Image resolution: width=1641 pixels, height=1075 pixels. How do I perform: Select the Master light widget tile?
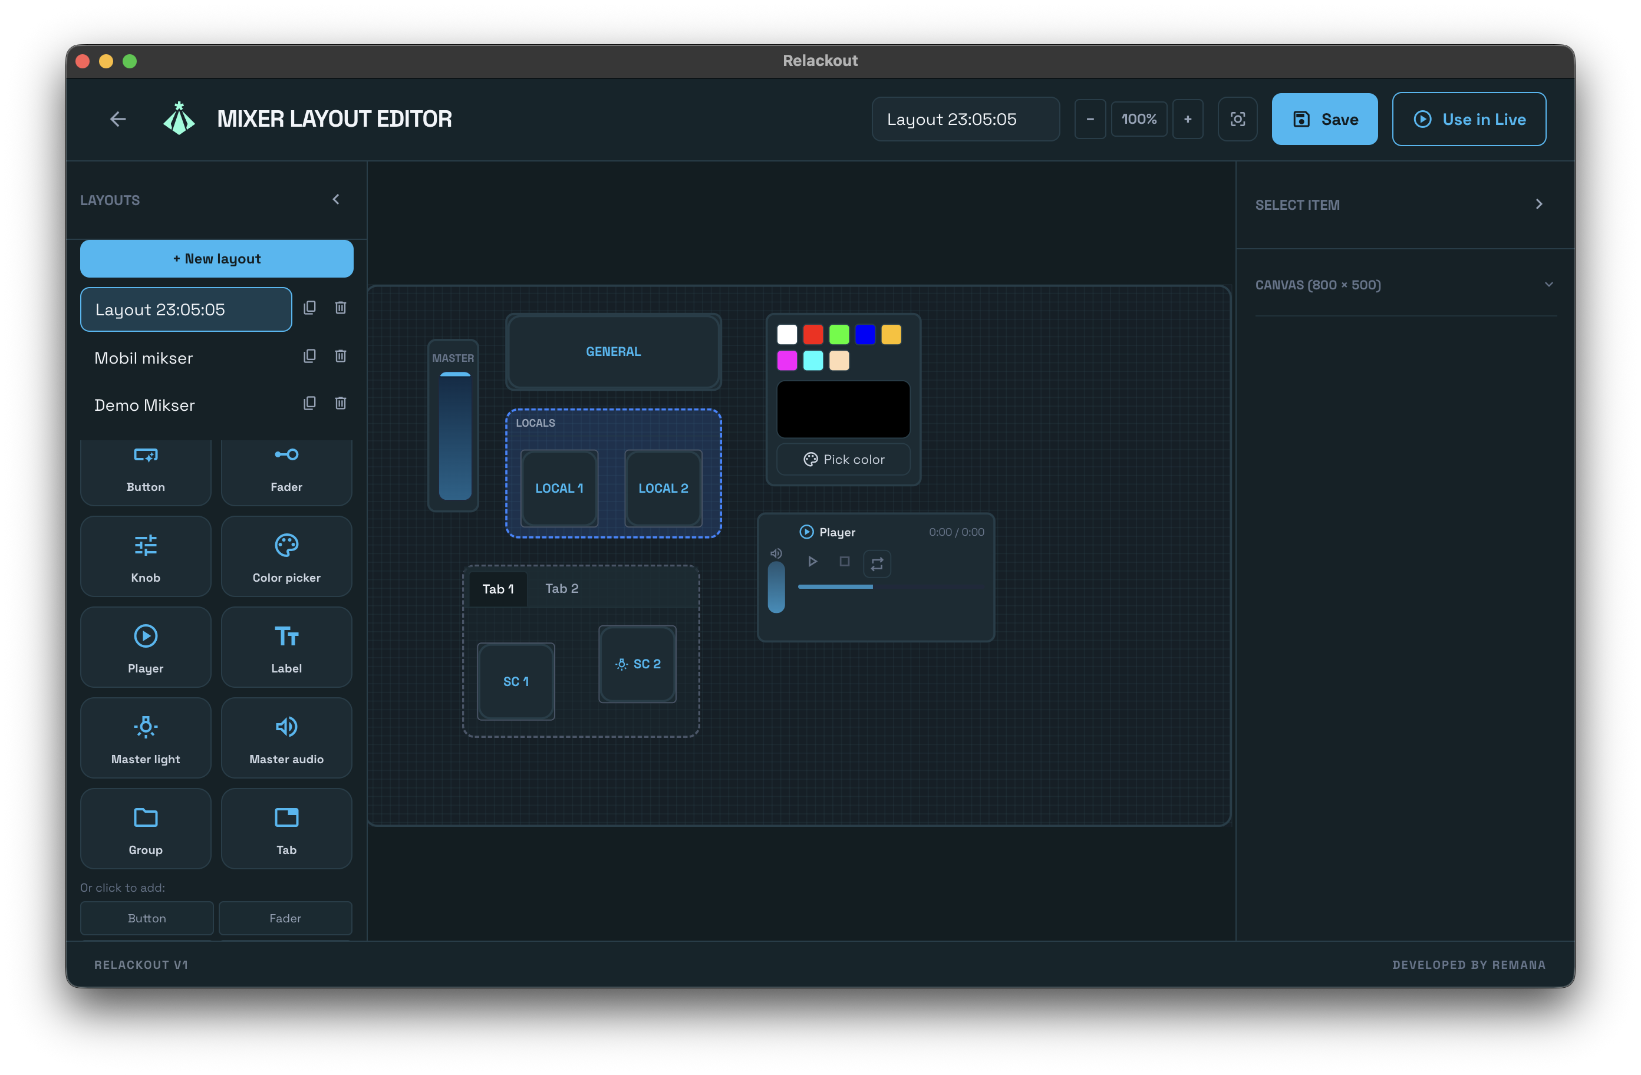coord(146,738)
